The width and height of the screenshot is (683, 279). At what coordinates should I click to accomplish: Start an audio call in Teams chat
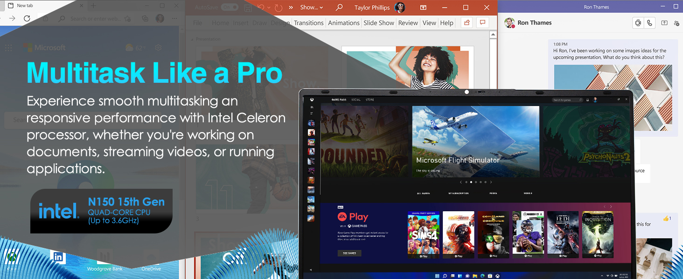click(649, 23)
